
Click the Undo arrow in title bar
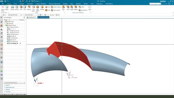click(8, 1)
